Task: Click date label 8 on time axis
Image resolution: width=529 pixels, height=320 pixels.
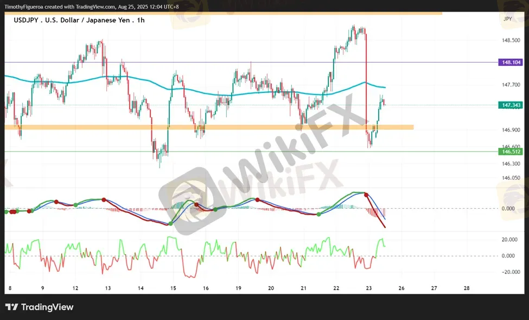Action: (10, 288)
